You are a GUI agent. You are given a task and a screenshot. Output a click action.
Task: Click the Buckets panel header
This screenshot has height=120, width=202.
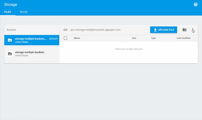(x=11, y=30)
